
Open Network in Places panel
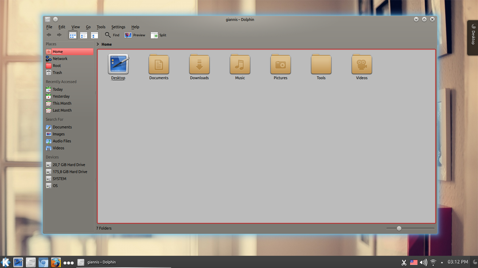[69, 59]
